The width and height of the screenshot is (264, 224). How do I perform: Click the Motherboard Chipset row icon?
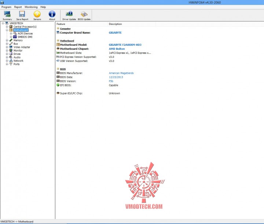point(58,49)
